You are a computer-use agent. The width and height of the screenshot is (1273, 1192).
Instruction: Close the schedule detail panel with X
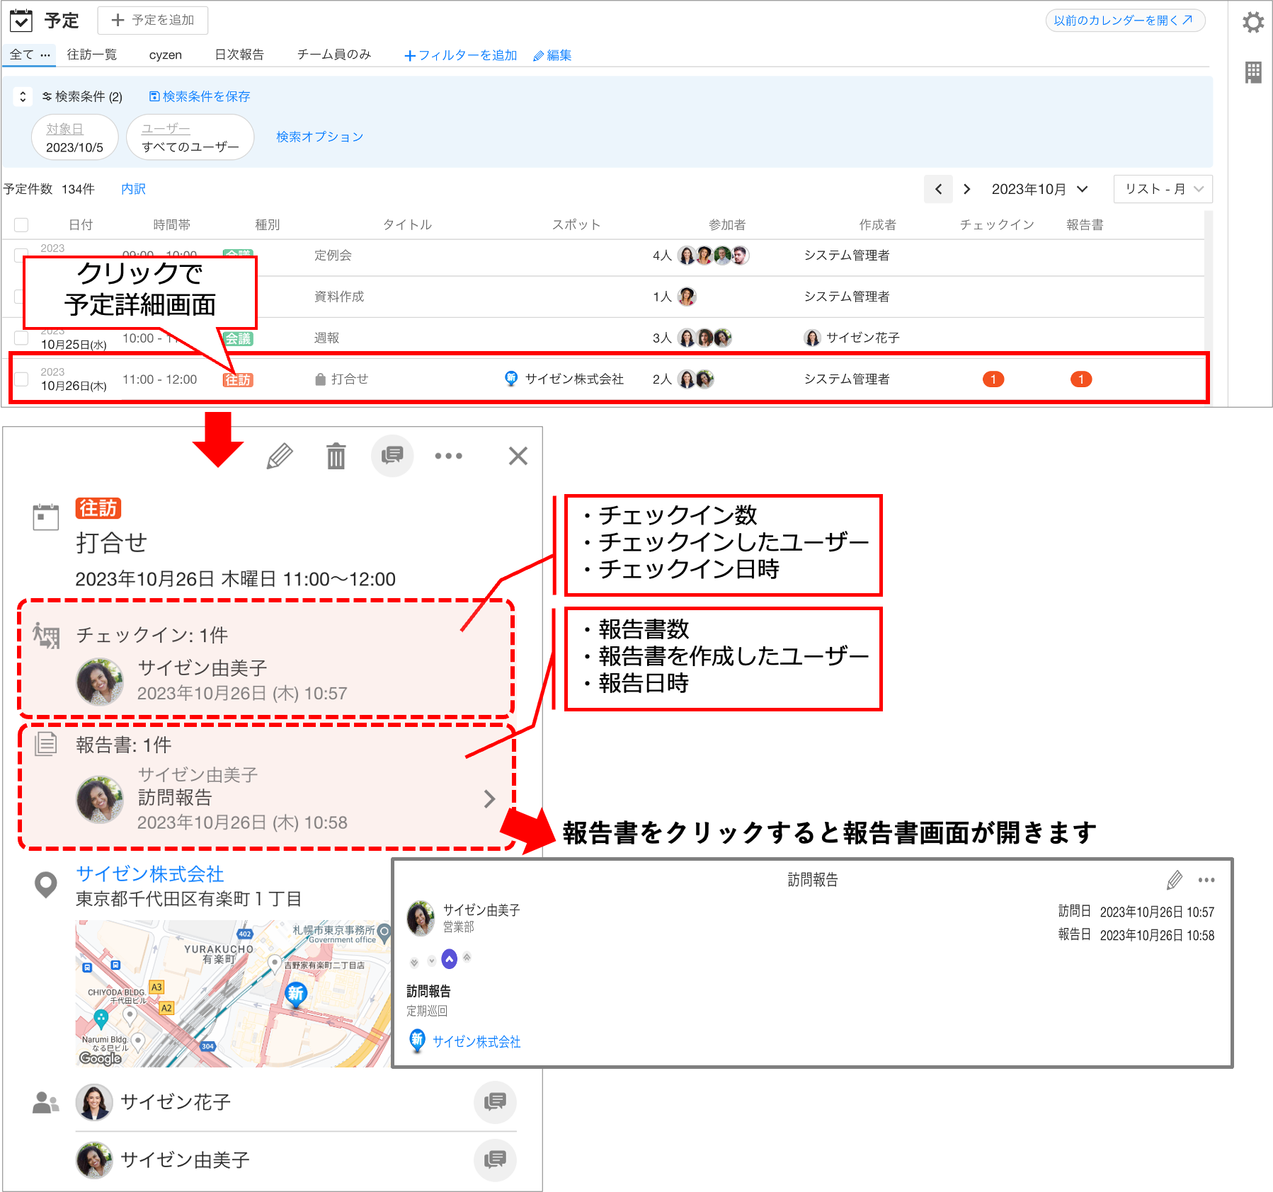coord(518,456)
